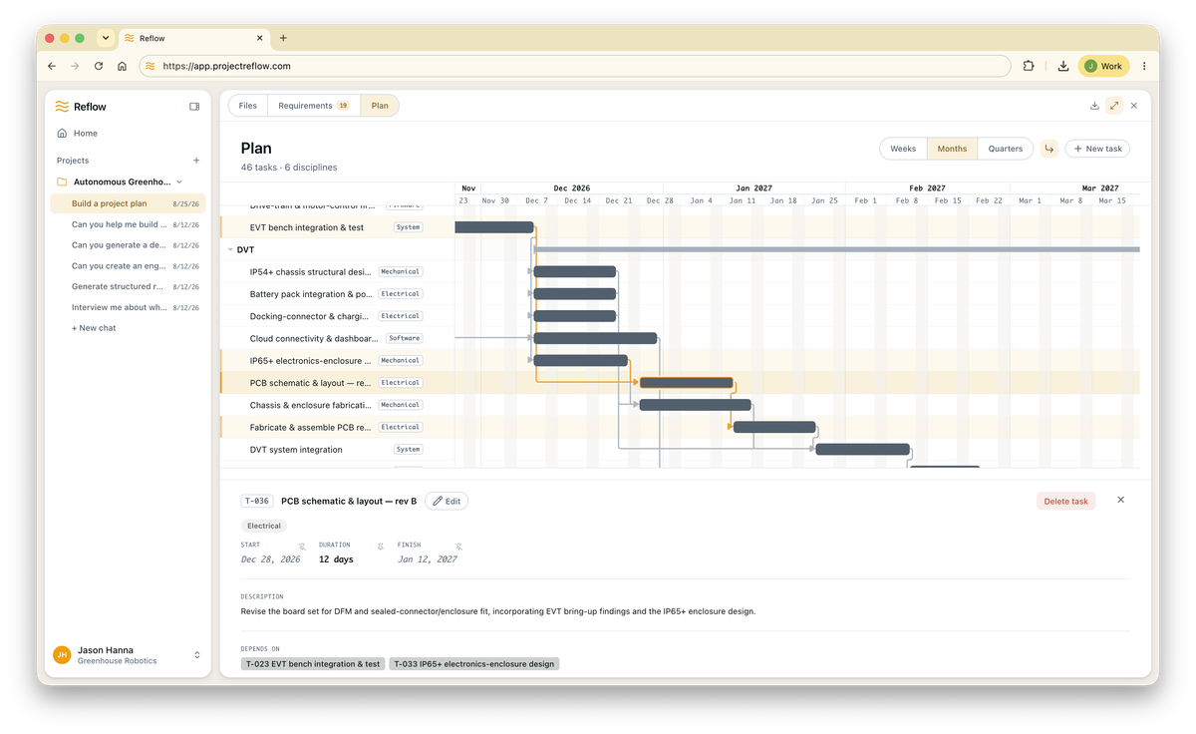Collapse the DVT task group
The image size is (1196, 734).
click(230, 249)
